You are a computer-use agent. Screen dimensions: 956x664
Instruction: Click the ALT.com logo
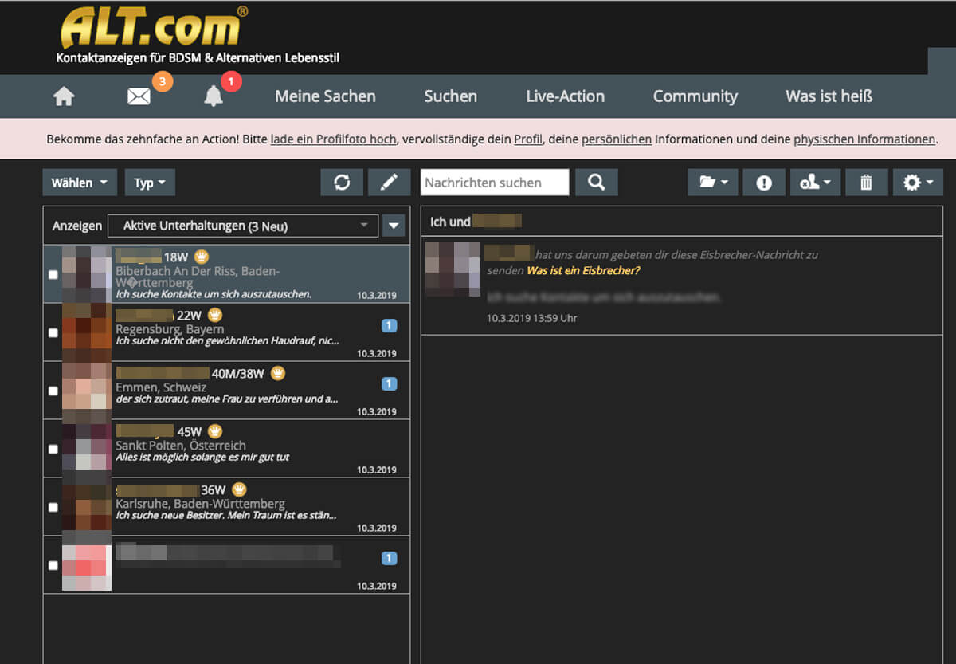pyautogui.click(x=153, y=27)
